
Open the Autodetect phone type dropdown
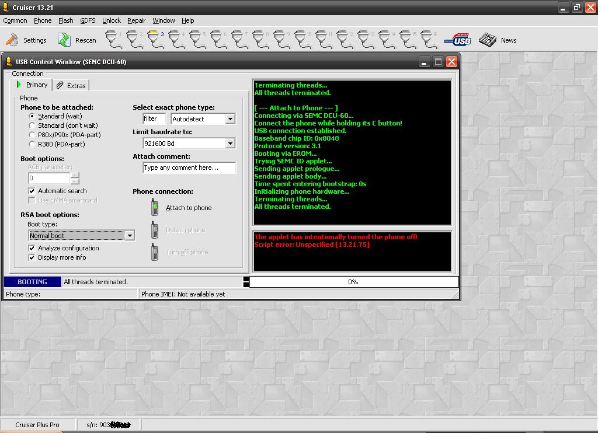coord(230,119)
